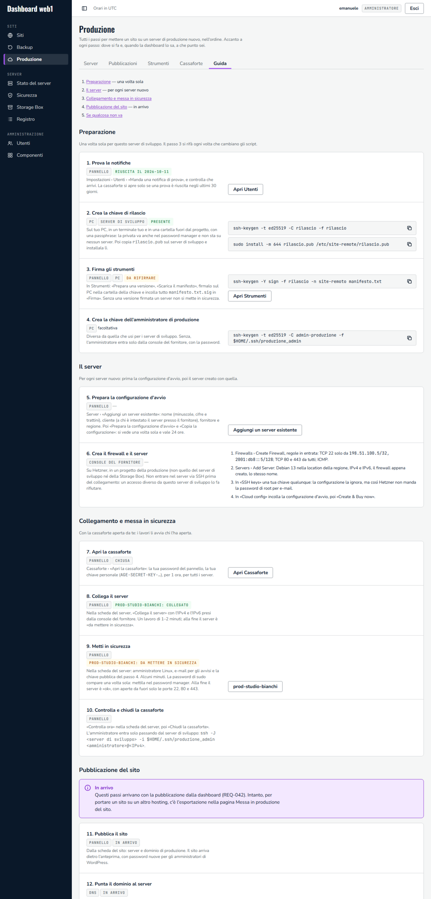Copy the ssh-keygen rilascio key command
Viewport: 431px width, 899px height.
tap(409, 228)
